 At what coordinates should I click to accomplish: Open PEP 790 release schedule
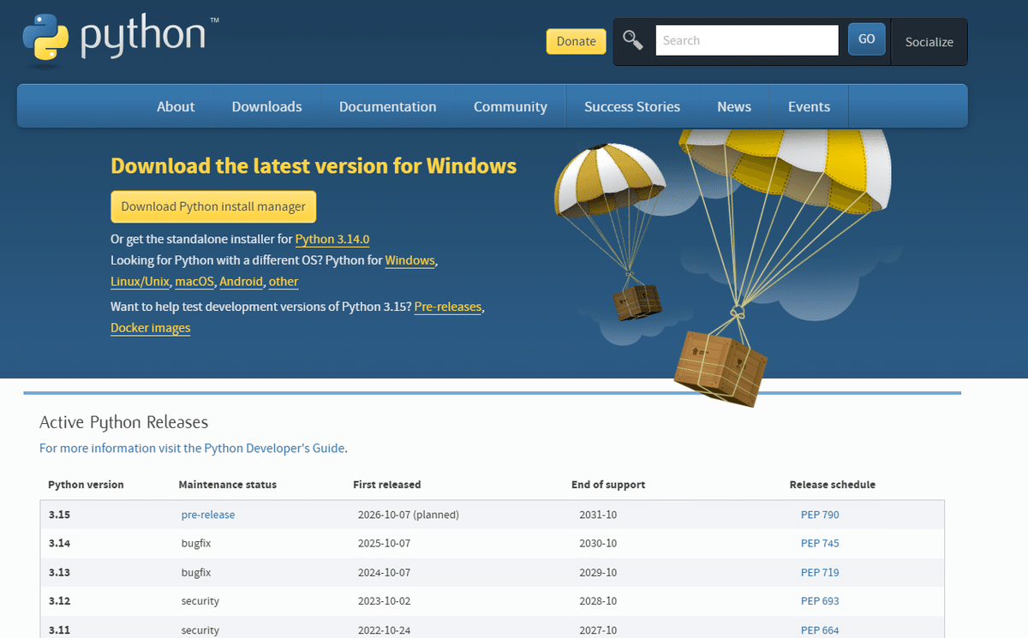pyautogui.click(x=820, y=514)
